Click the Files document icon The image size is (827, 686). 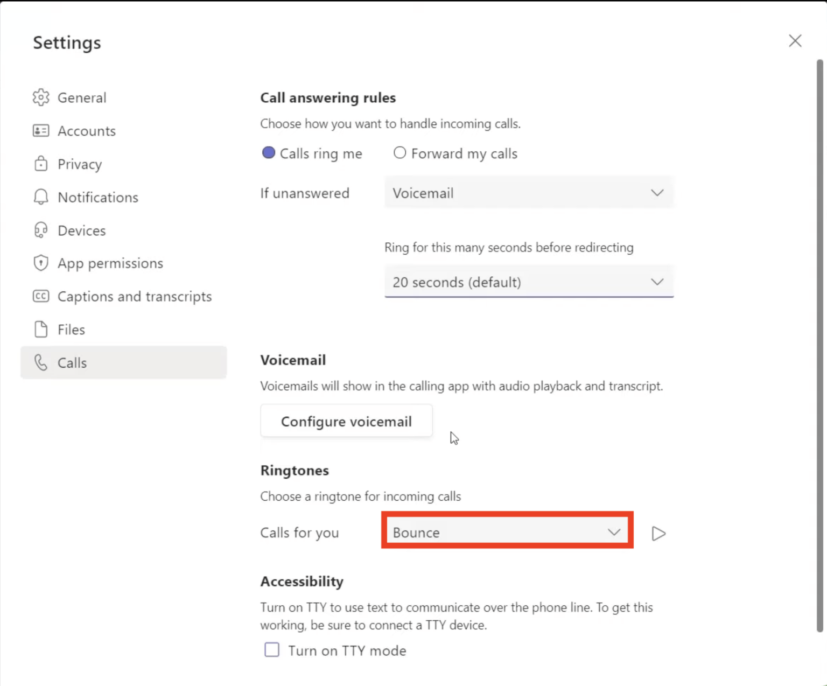coord(41,329)
